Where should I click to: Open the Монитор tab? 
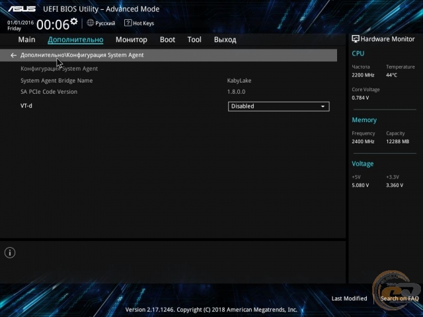(132, 40)
